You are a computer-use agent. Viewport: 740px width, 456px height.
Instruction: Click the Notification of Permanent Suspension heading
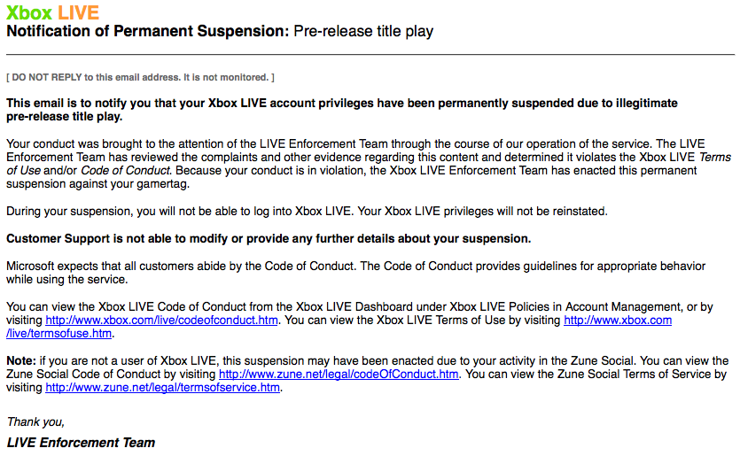pyautogui.click(x=148, y=32)
